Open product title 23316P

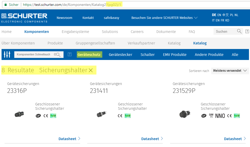(x=17, y=91)
